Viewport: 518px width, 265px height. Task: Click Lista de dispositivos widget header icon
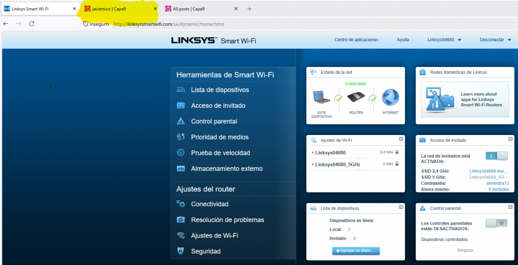pyautogui.click(x=313, y=208)
